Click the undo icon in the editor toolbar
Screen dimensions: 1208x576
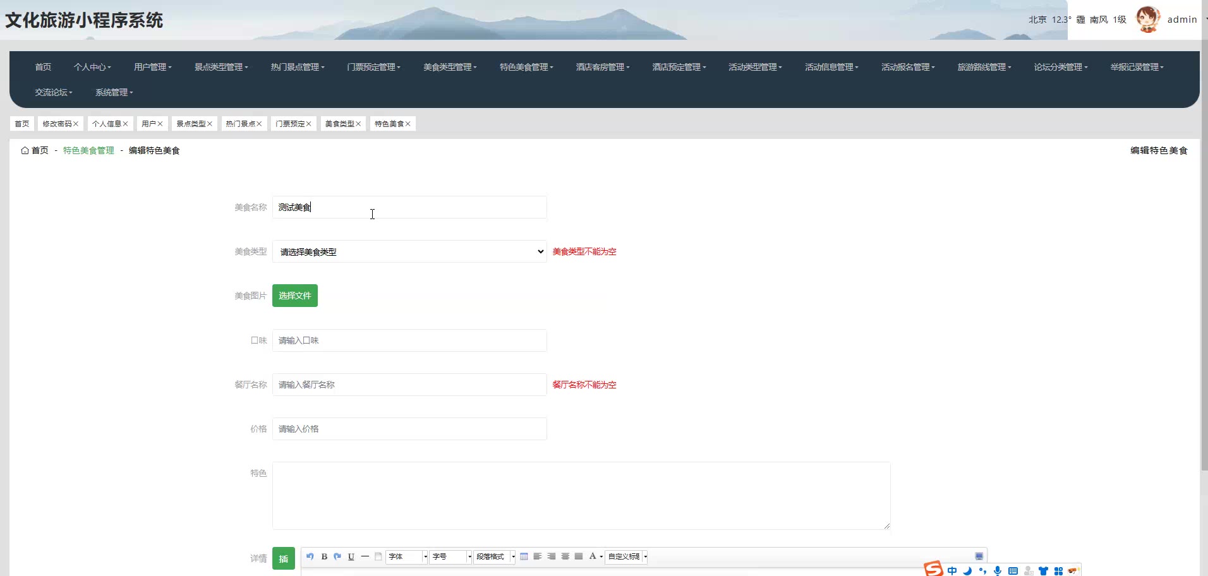coord(310,556)
